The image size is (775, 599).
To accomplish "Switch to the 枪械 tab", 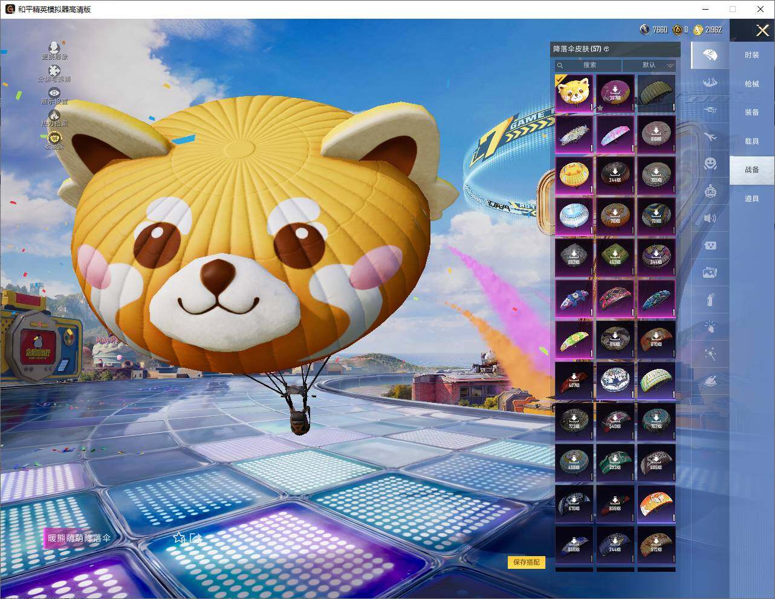I will (x=752, y=84).
